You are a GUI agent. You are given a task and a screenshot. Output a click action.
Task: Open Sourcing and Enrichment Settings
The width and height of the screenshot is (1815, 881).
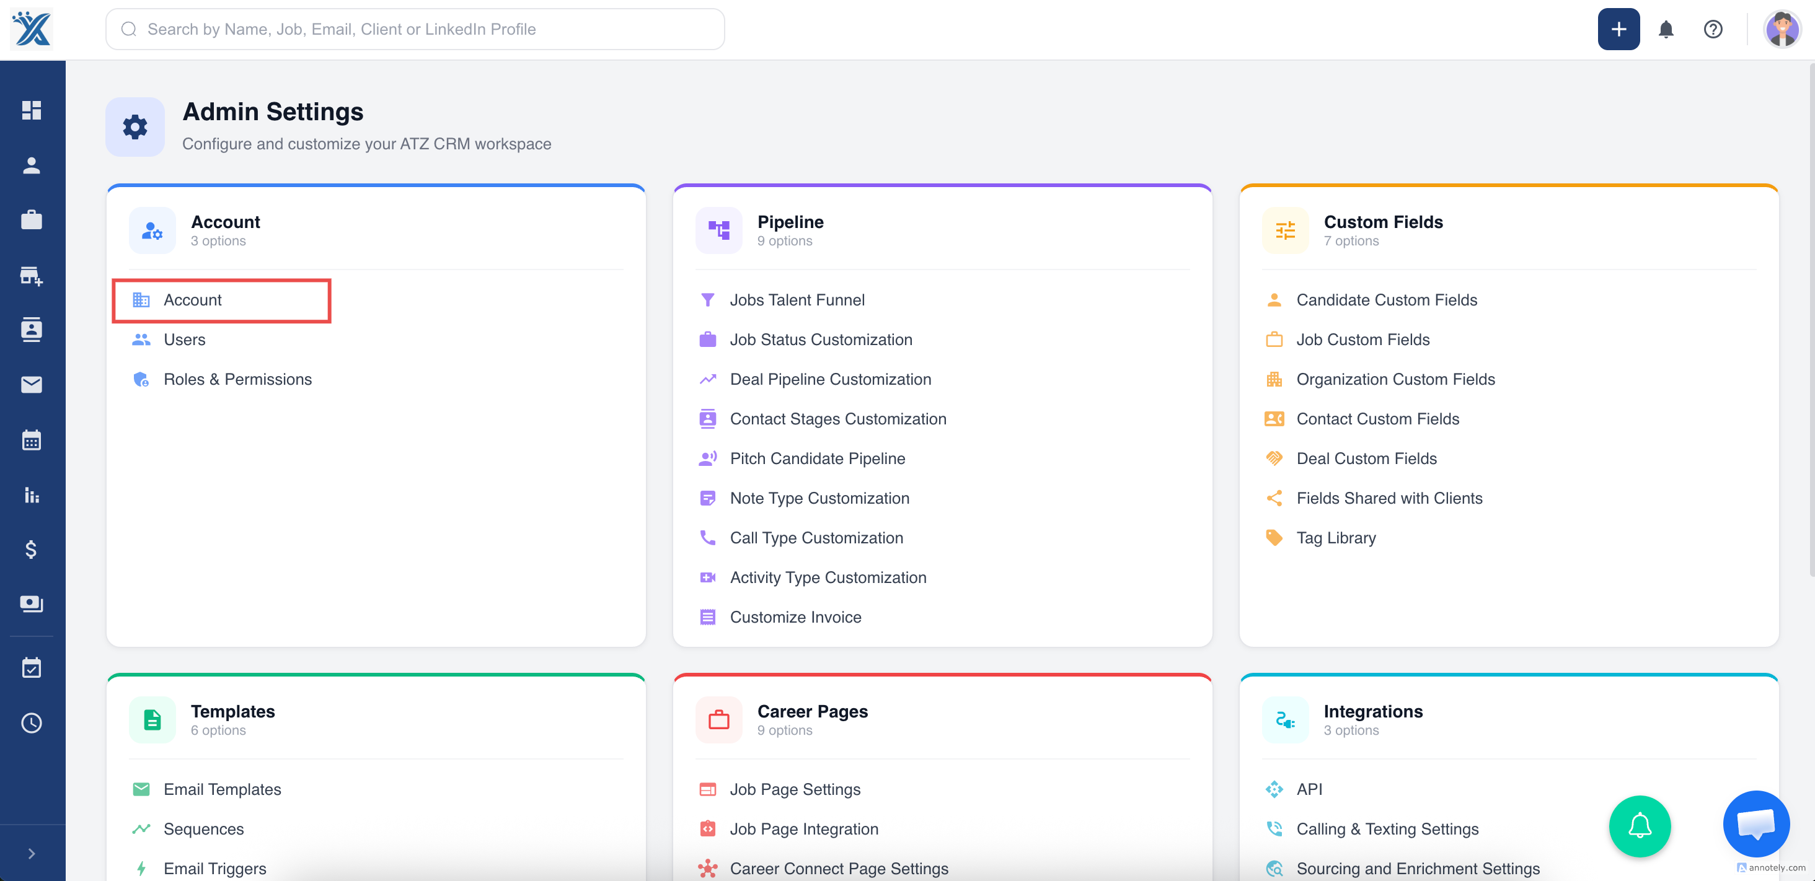click(1418, 869)
